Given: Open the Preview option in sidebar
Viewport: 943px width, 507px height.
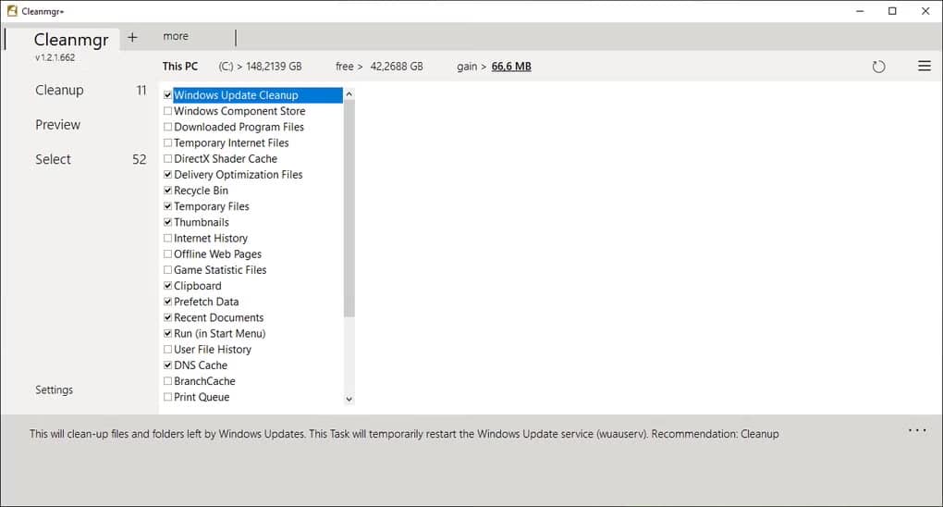Looking at the screenshot, I should click(x=57, y=125).
